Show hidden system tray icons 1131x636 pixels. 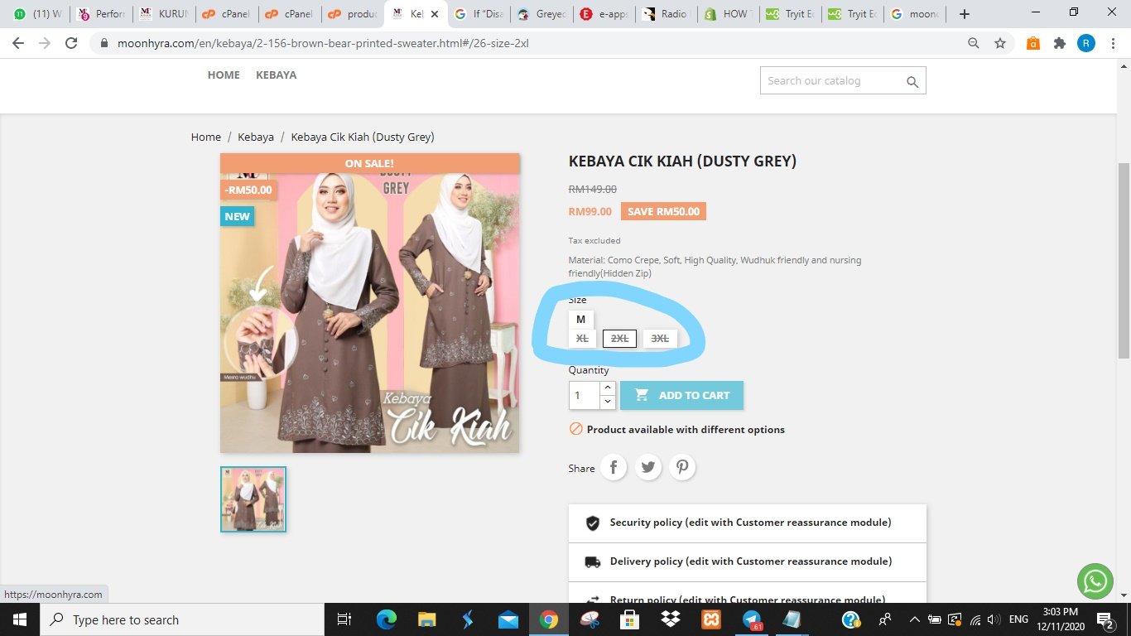pos(914,619)
